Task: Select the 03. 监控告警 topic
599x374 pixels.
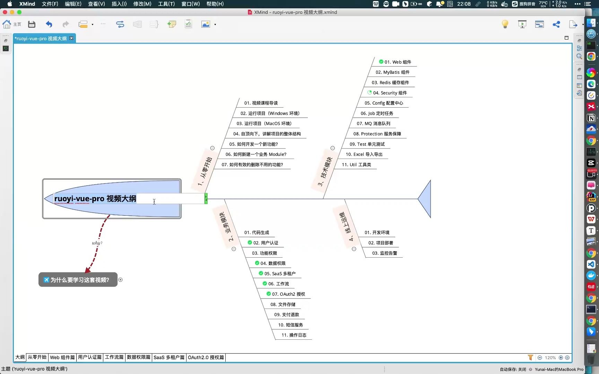Action: point(385,253)
